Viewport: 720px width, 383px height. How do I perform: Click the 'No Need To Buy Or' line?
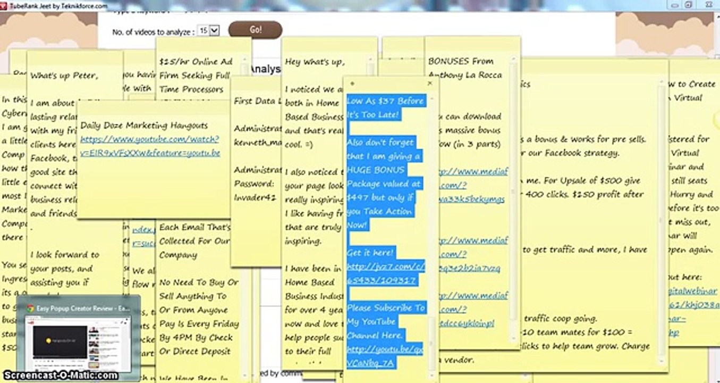coord(199,282)
